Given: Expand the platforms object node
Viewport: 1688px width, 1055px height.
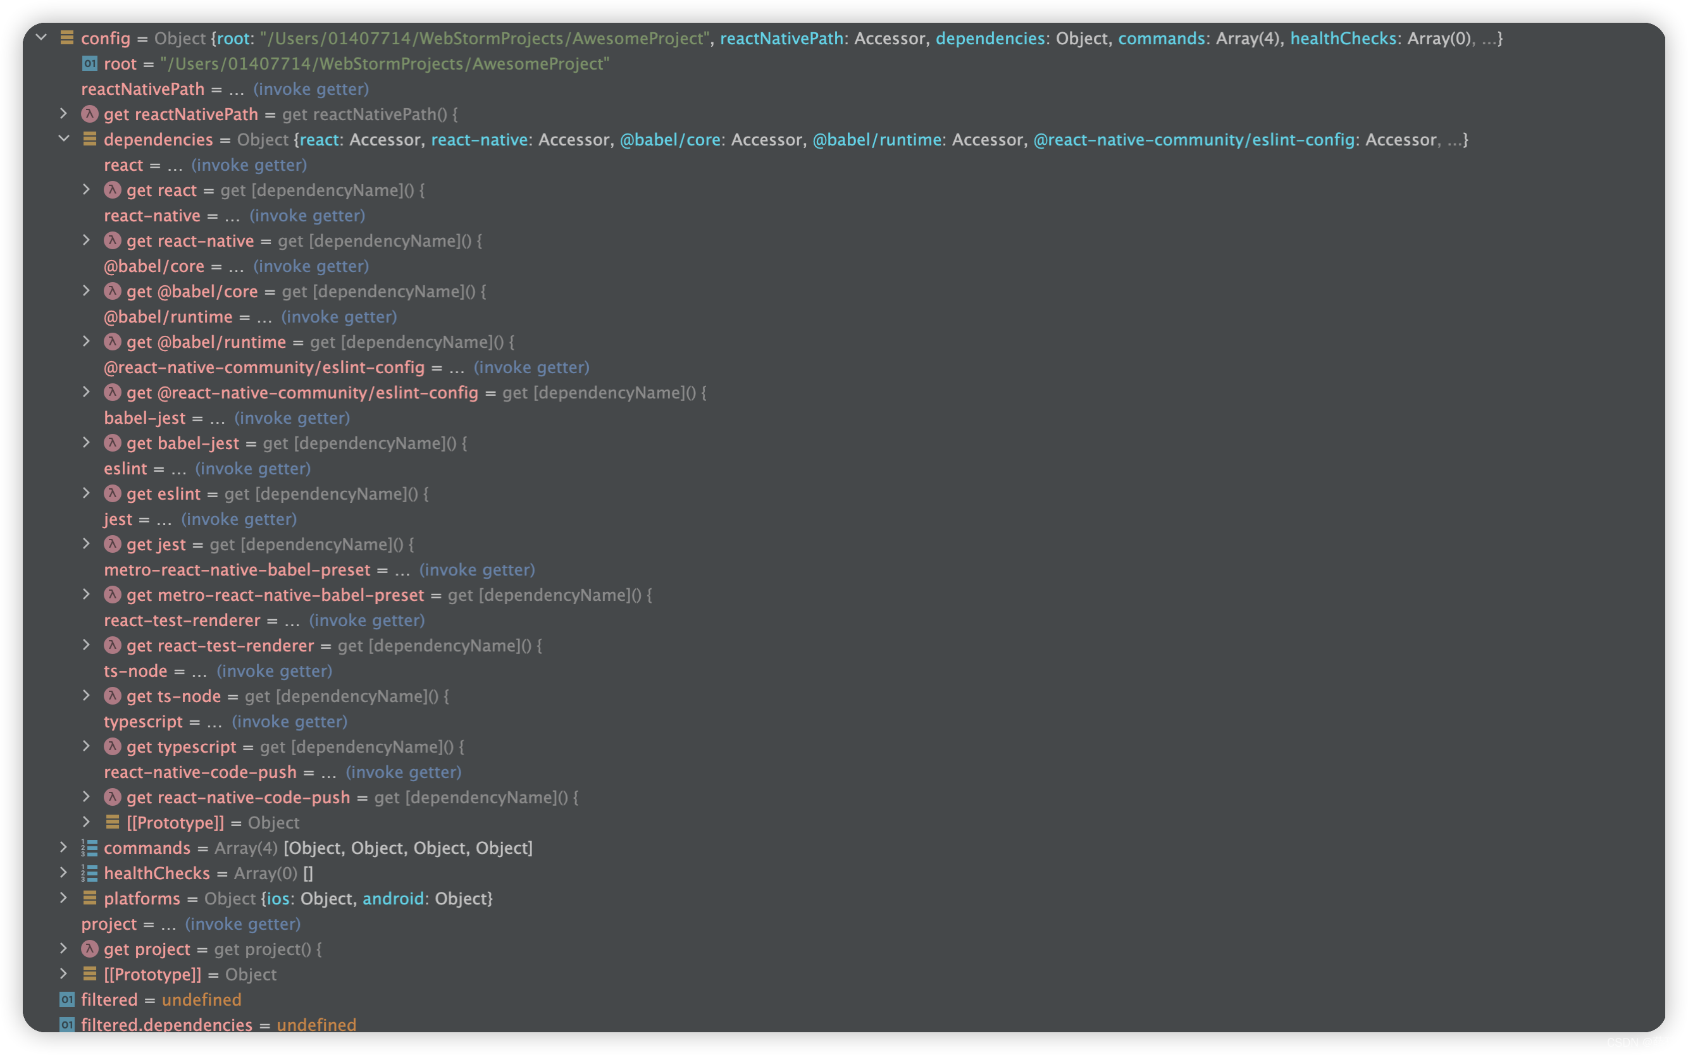Looking at the screenshot, I should (x=63, y=898).
